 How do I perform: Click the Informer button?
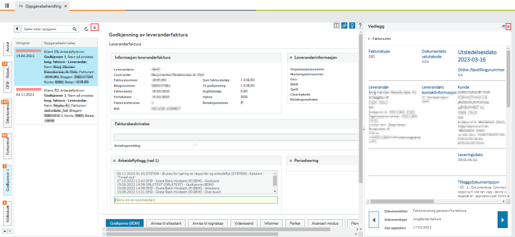click(272, 224)
